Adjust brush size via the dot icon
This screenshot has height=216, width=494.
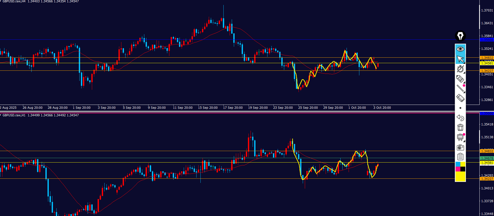point(460,108)
